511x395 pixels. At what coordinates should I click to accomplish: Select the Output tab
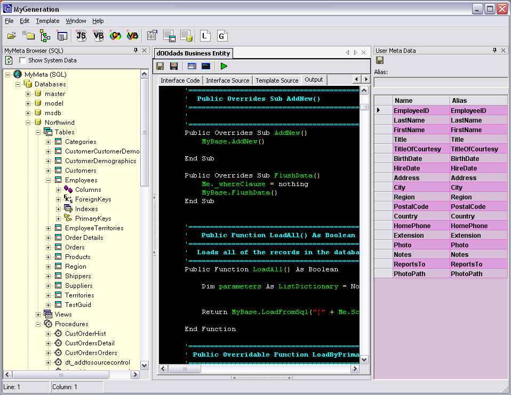[314, 80]
